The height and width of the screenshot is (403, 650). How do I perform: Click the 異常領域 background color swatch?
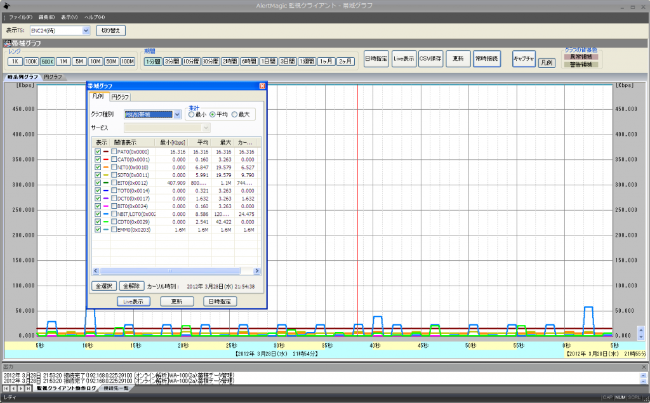coord(581,56)
